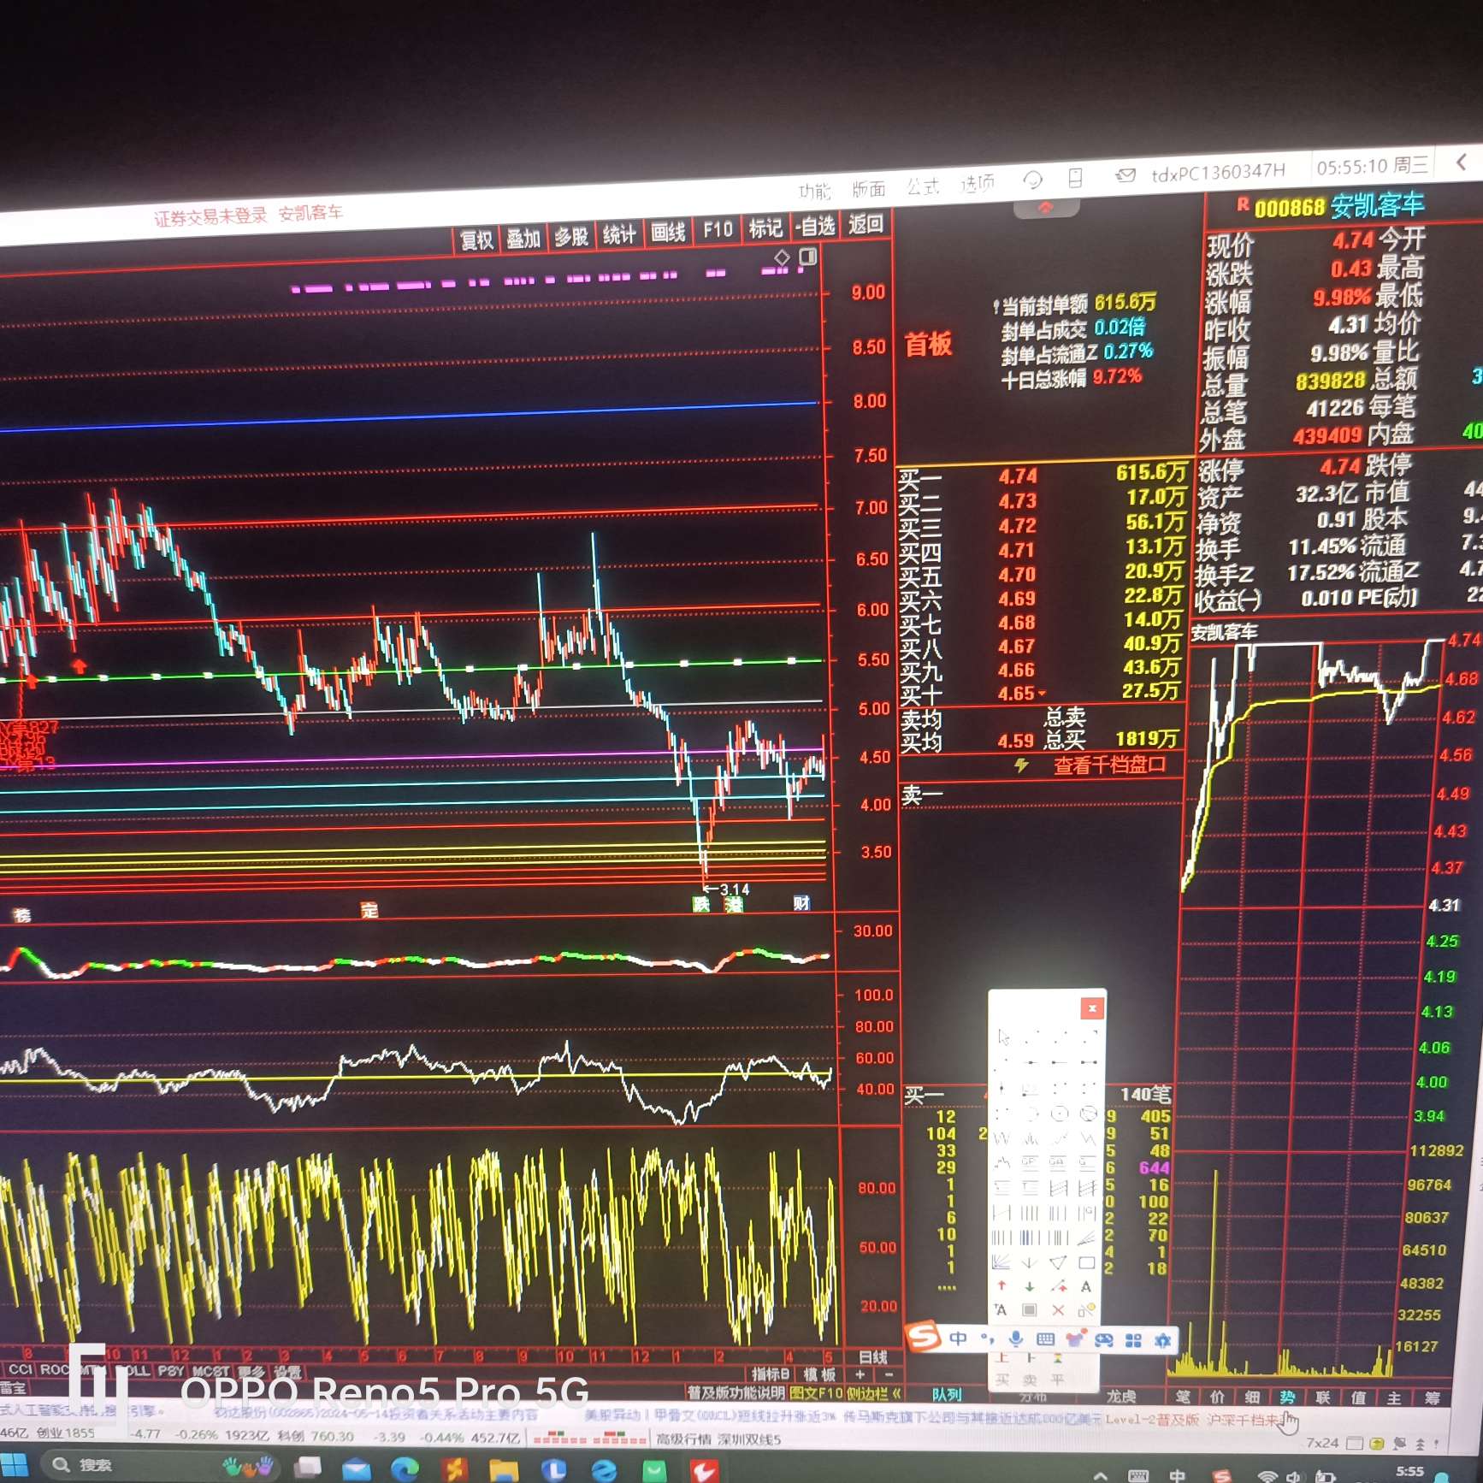Switch to the 笔 tab
This screenshot has height=1483, width=1483.
tap(1183, 1397)
